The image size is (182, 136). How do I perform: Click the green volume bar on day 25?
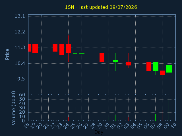pos(75,116)
